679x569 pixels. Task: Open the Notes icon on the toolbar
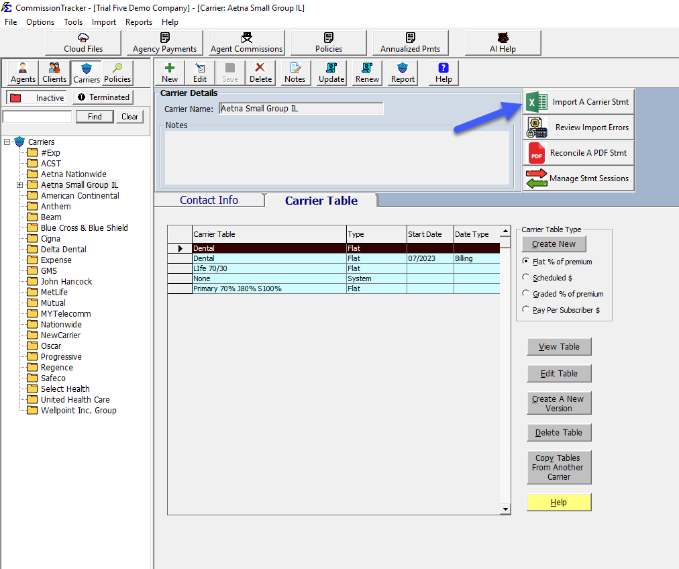point(295,72)
